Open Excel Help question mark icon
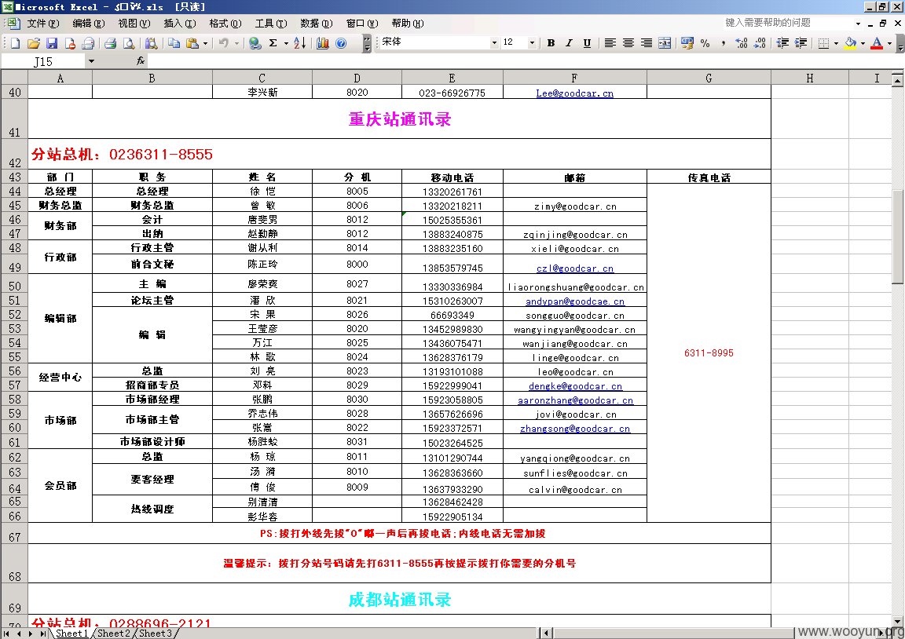The width and height of the screenshot is (905, 639). pyautogui.click(x=341, y=43)
